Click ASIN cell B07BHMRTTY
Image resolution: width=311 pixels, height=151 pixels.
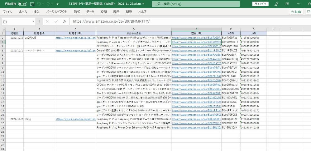click(231, 42)
